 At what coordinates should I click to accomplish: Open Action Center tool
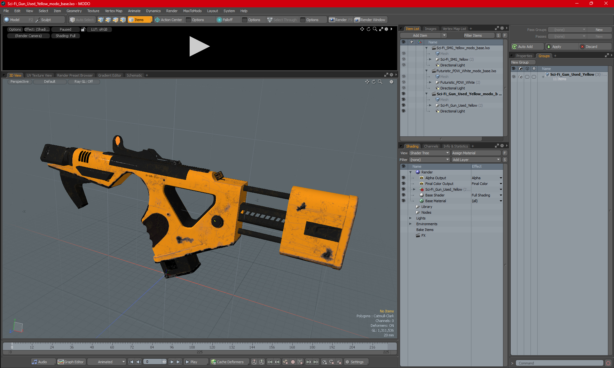pos(169,20)
